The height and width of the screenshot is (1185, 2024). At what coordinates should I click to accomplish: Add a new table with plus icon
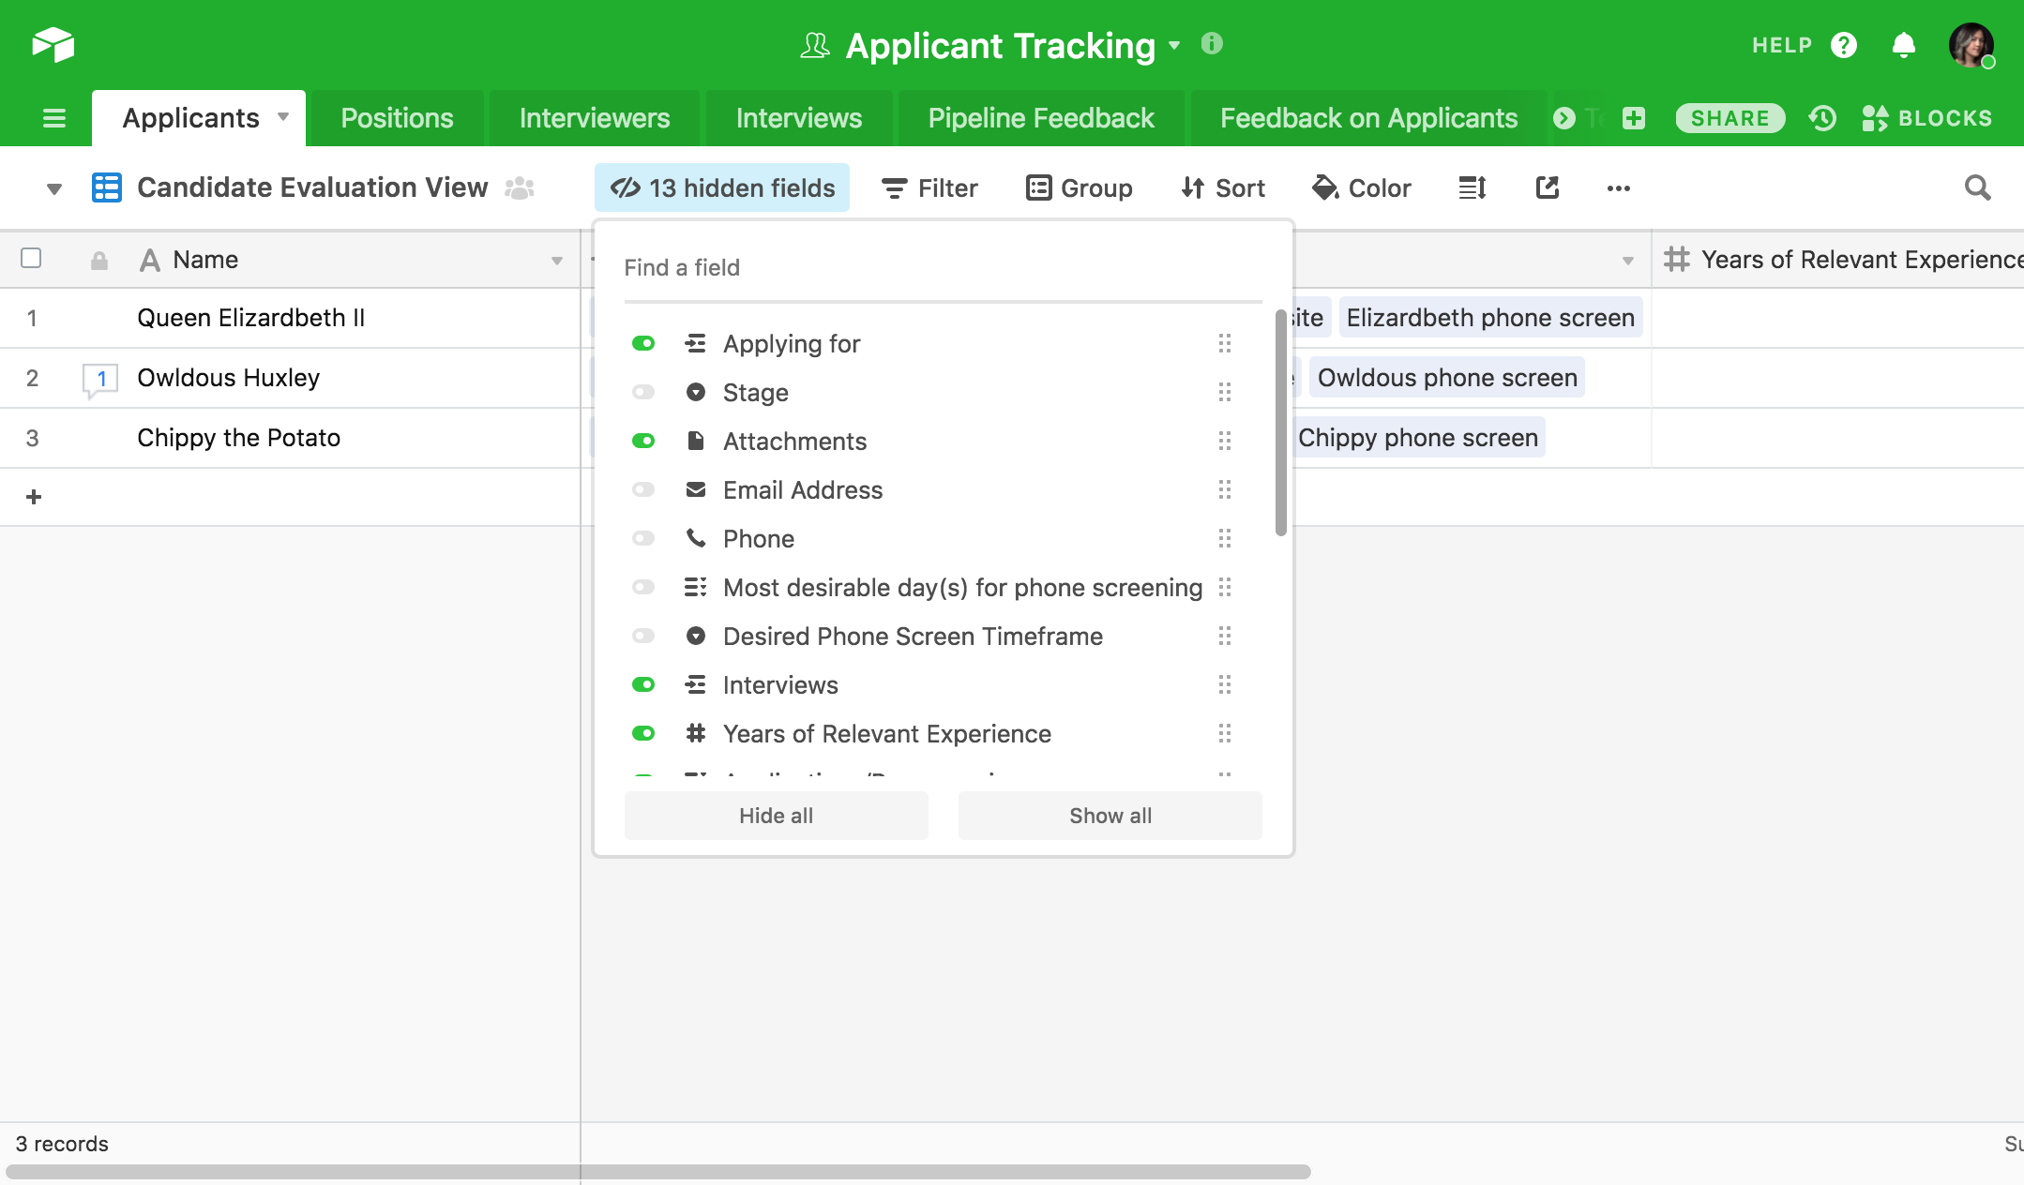1634,118
